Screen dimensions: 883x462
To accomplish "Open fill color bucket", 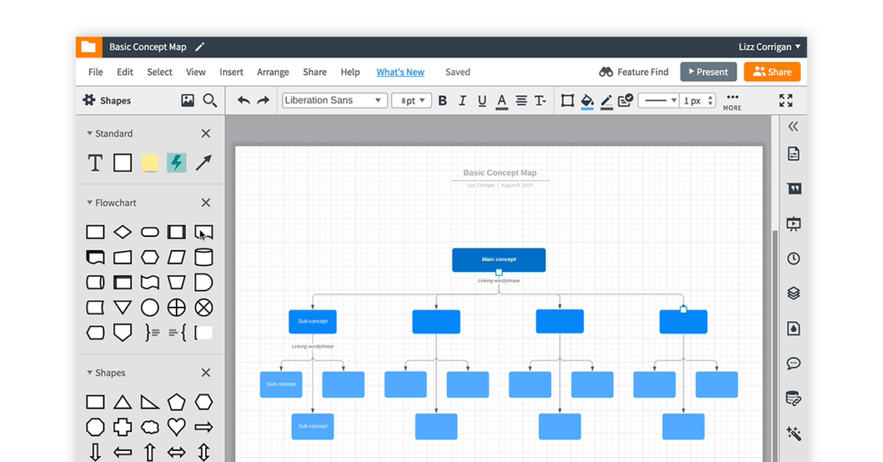I will click(586, 102).
